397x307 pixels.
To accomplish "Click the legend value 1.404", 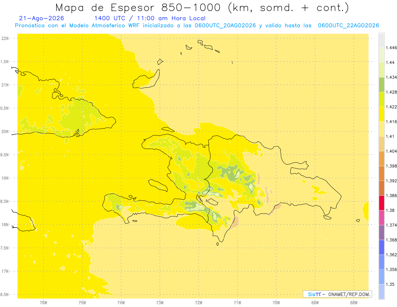I will click(391, 151).
